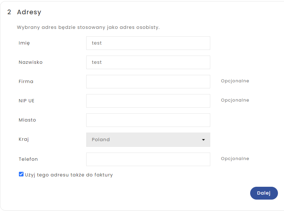Image resolution: width=284 pixels, height=211 pixels.
Task: Click the Imię input field
Action: (x=148, y=43)
